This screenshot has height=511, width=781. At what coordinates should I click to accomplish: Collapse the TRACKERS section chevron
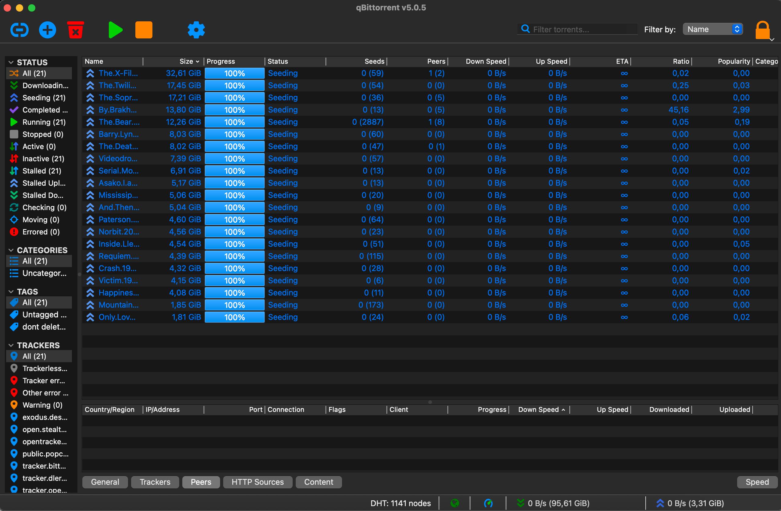coord(11,345)
